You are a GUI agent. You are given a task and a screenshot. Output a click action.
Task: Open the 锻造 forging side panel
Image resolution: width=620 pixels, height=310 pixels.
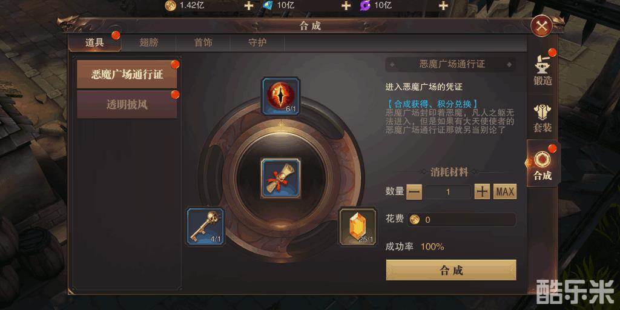(542, 71)
